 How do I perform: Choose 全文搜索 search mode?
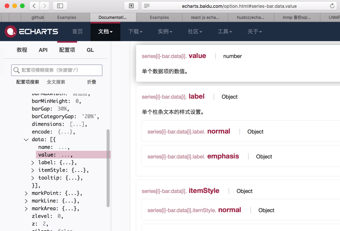pos(56,82)
